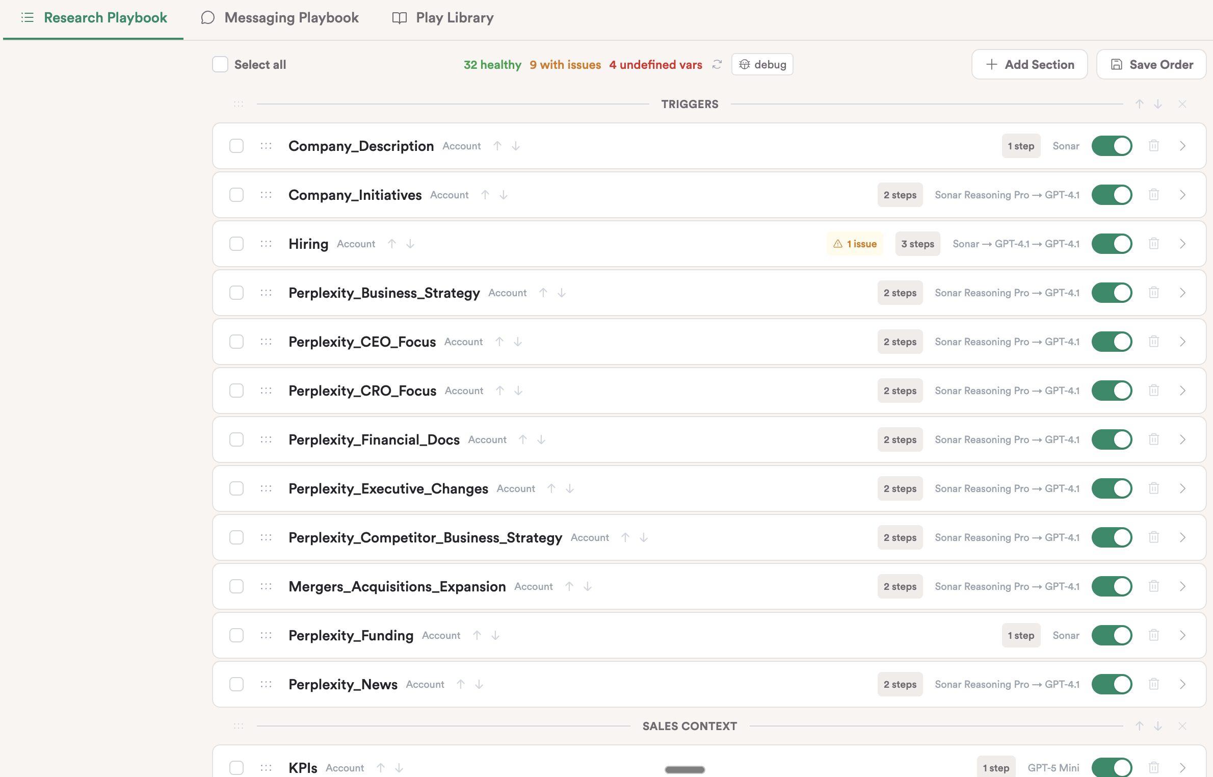Disable the Company_Initiatives toggle
Viewport: 1213px width, 777px height.
point(1112,195)
